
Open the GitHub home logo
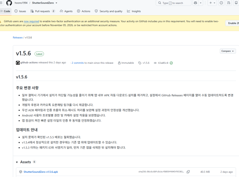point(9,3)
